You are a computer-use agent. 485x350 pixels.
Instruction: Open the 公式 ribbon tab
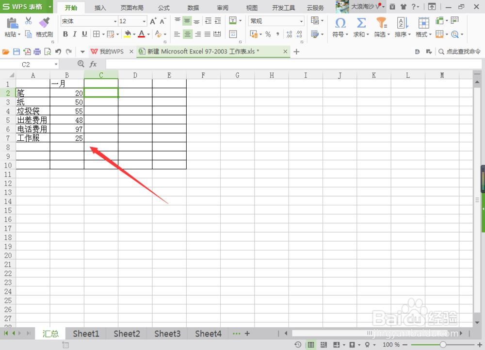[164, 8]
